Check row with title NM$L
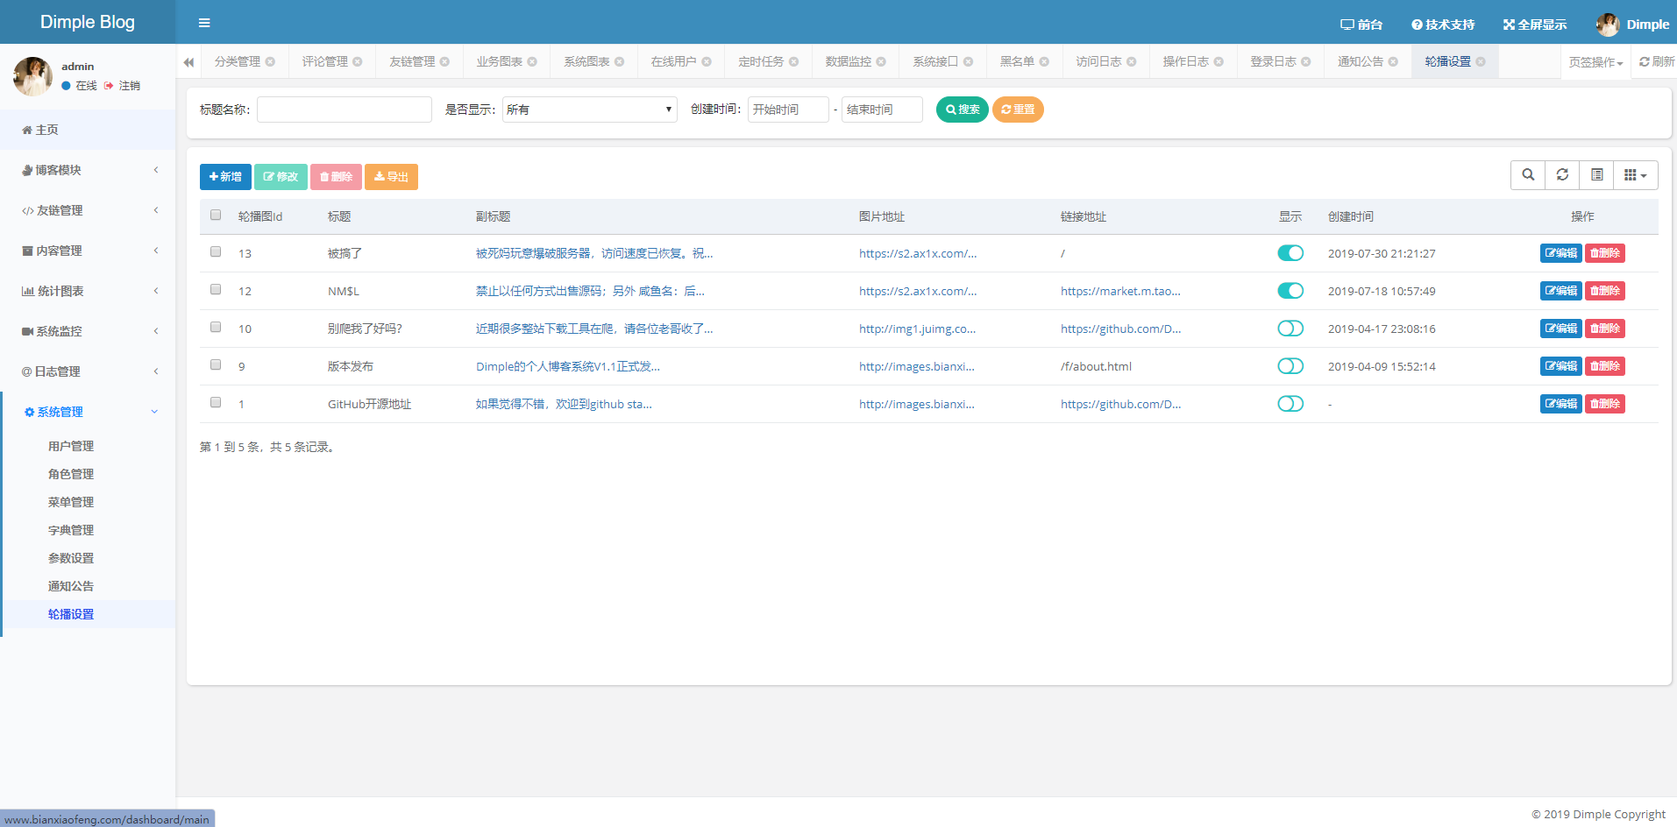The width and height of the screenshot is (1677, 827). coord(216,289)
